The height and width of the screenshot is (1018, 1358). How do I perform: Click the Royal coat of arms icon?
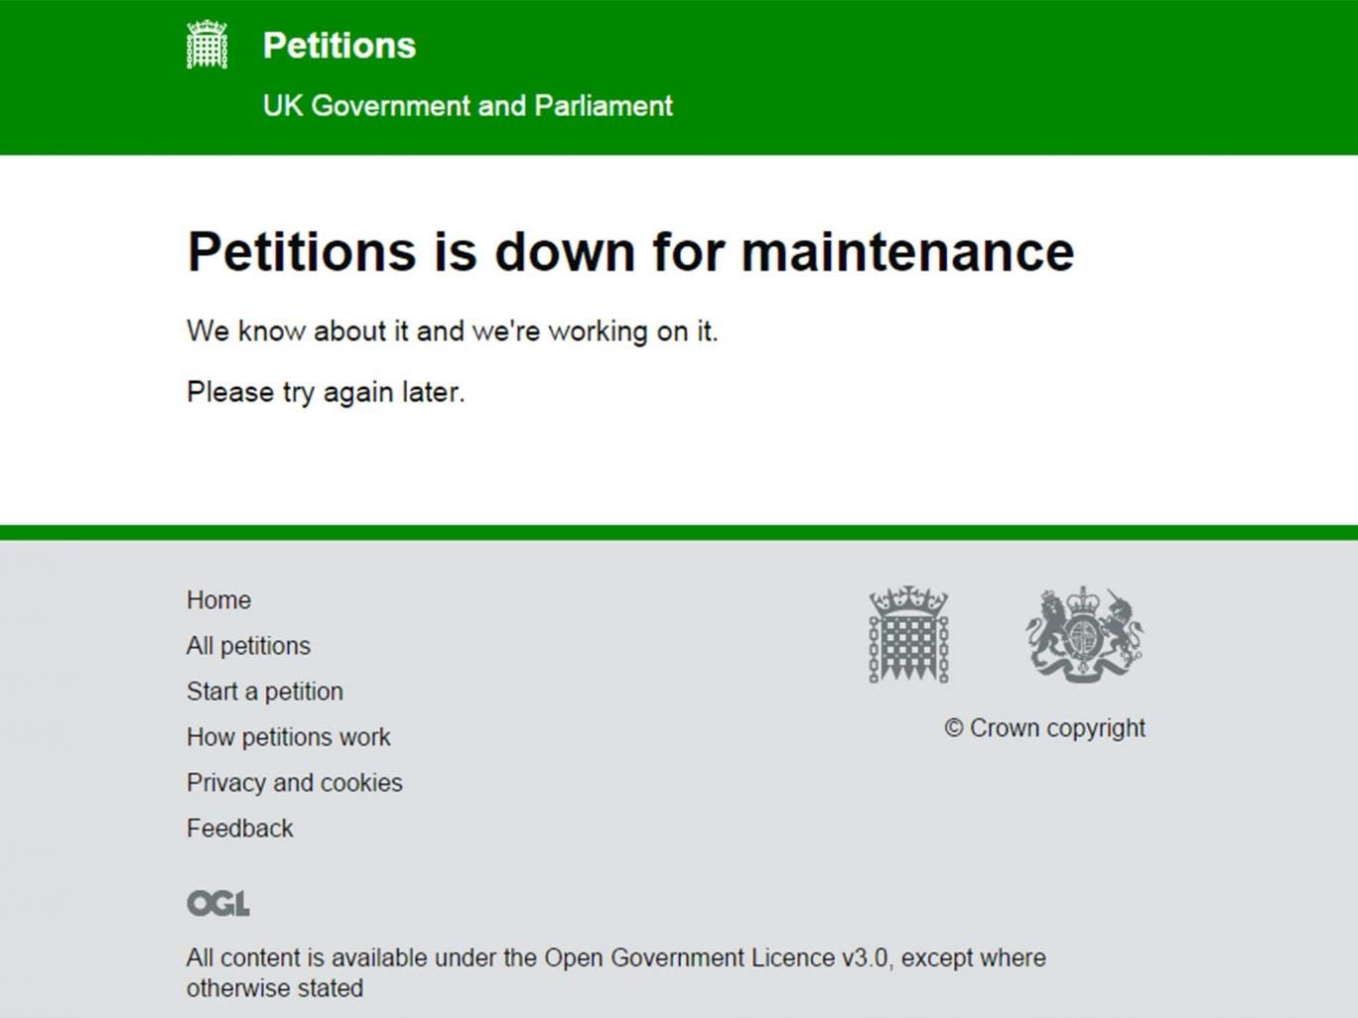coord(1084,634)
